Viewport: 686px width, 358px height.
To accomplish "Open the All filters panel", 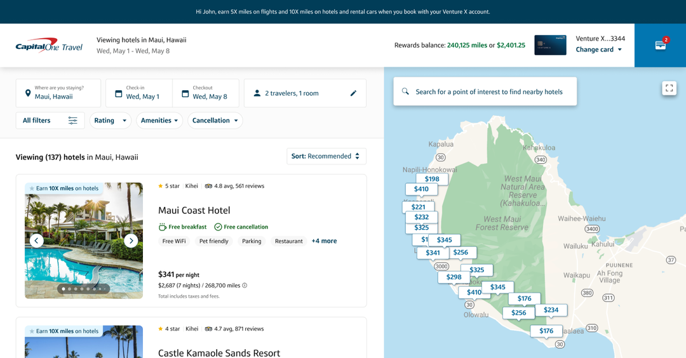I will (50, 121).
